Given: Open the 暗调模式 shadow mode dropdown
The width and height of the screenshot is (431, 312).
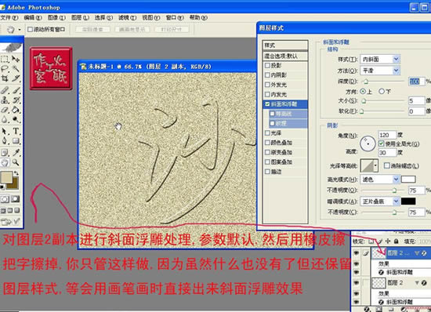Looking at the screenshot, I should coord(379,201).
